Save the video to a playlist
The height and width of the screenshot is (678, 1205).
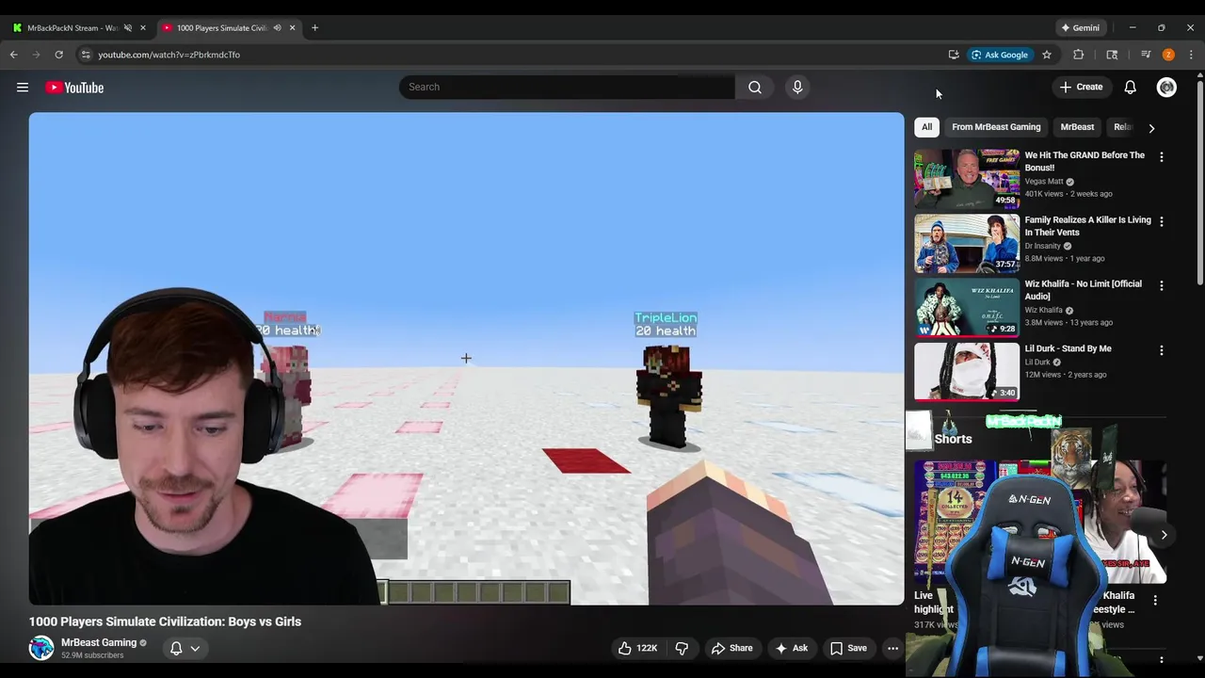tap(848, 648)
